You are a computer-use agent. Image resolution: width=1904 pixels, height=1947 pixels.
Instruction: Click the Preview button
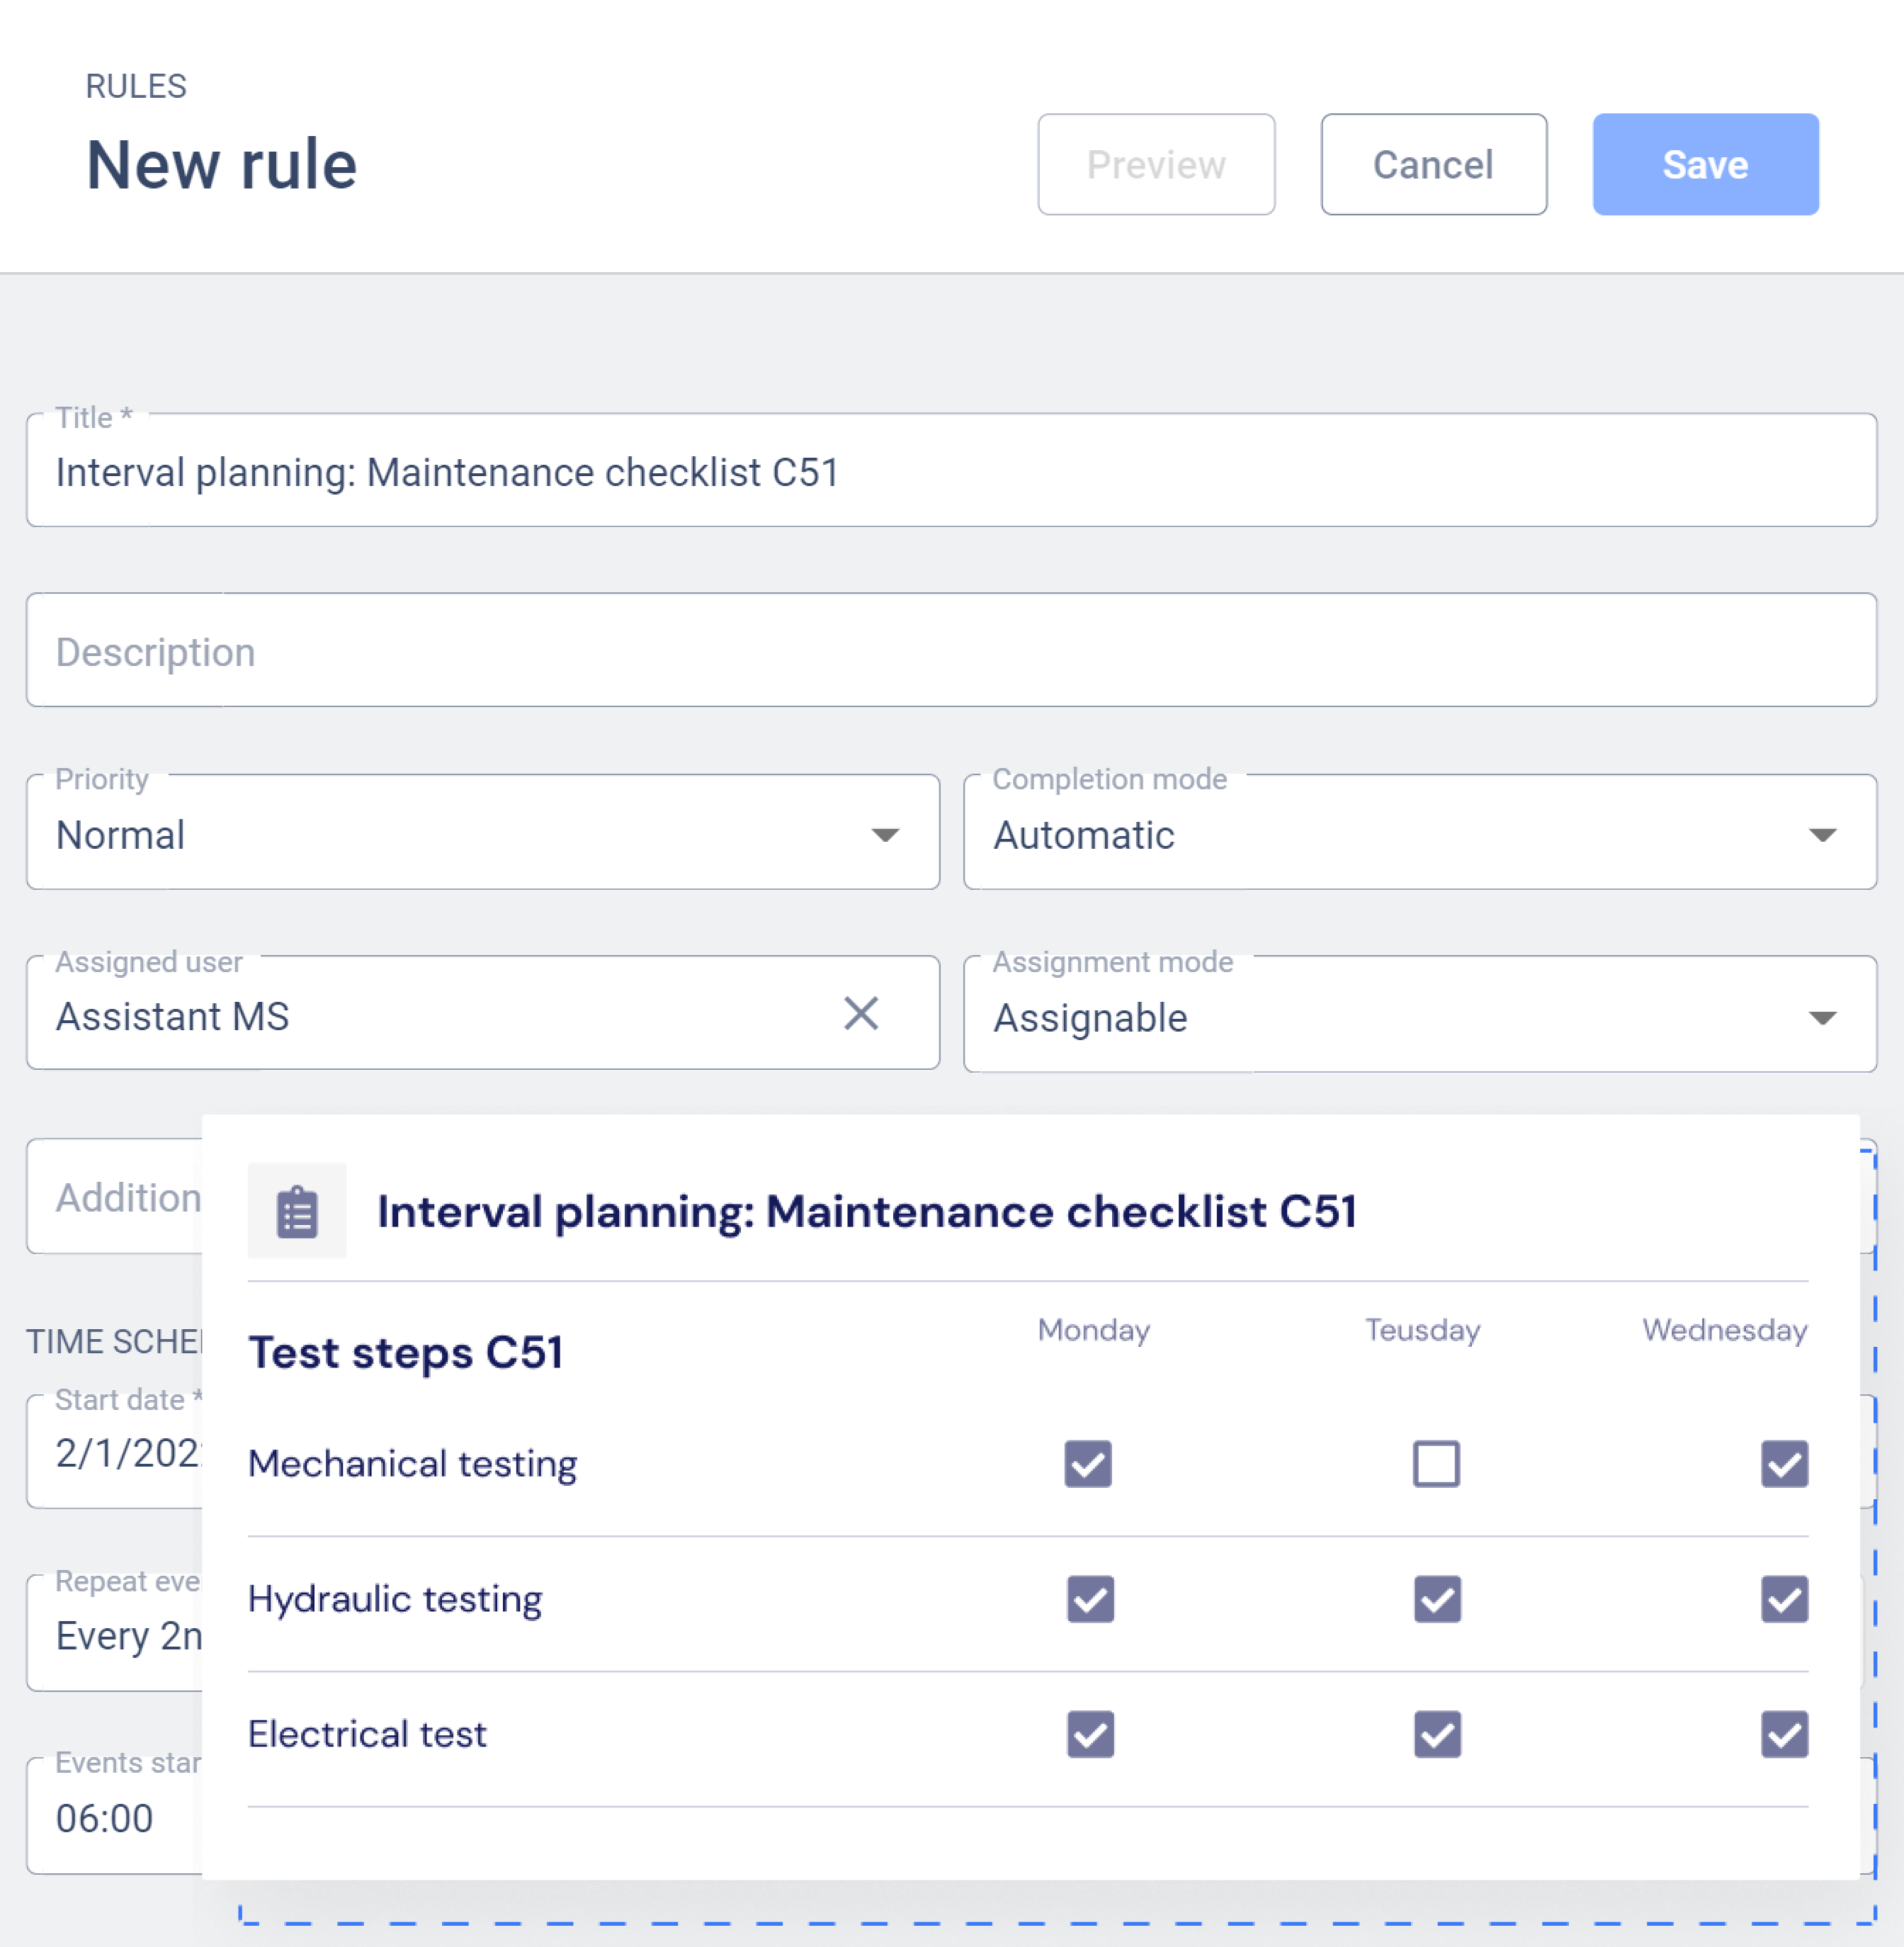coord(1156,164)
